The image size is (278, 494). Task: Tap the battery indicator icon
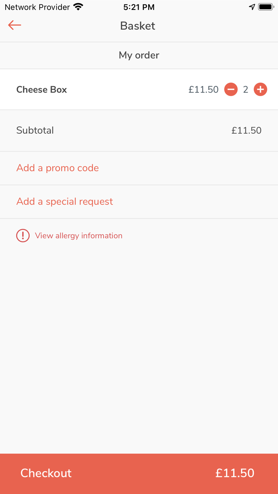266,7
